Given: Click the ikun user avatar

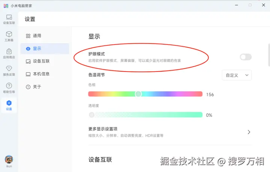Looking at the screenshot, I should [9, 159].
